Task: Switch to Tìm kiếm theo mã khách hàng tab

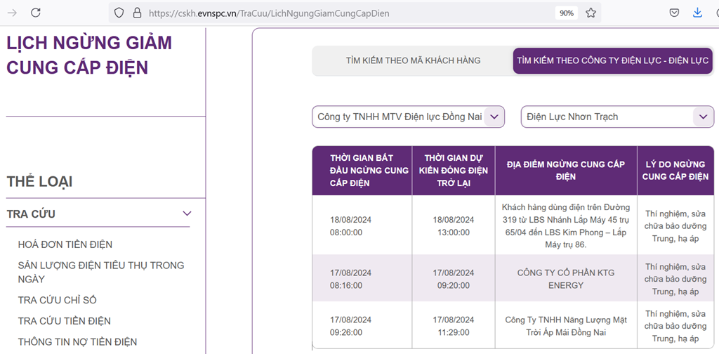Action: tap(413, 60)
